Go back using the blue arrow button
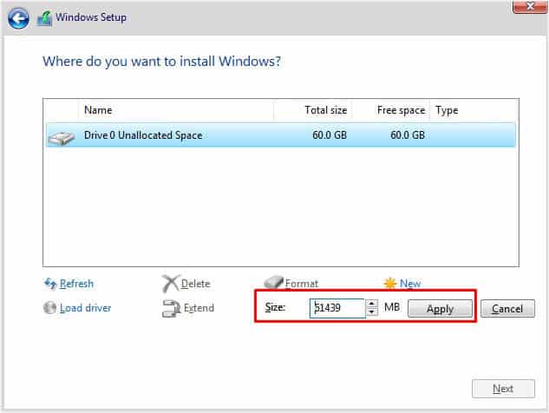549x413 pixels. point(18,18)
